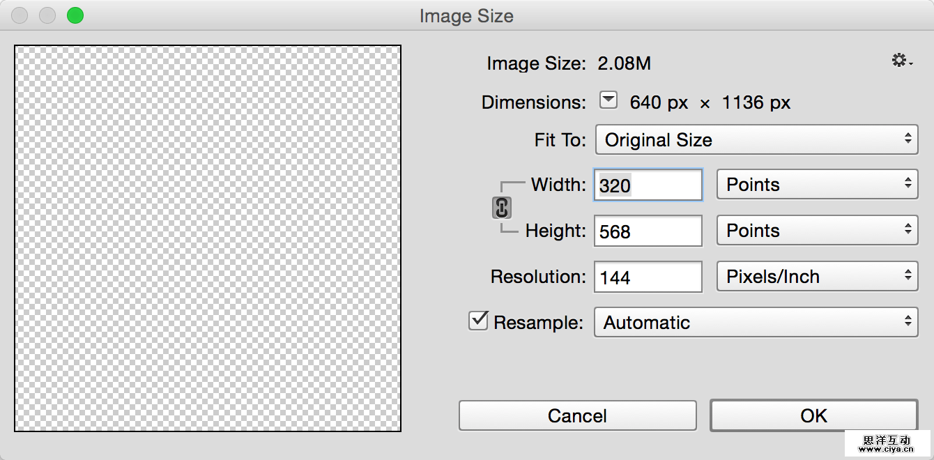Click the Height value field
The image size is (934, 460).
click(648, 231)
